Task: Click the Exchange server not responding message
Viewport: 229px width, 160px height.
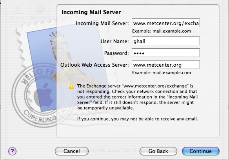Action: pos(137,97)
